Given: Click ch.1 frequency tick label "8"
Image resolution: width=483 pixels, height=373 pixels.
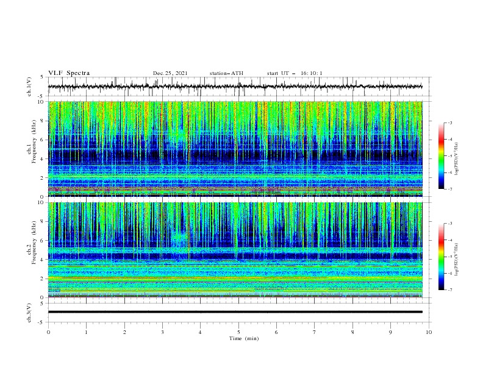Looking at the screenshot, I should coord(43,121).
